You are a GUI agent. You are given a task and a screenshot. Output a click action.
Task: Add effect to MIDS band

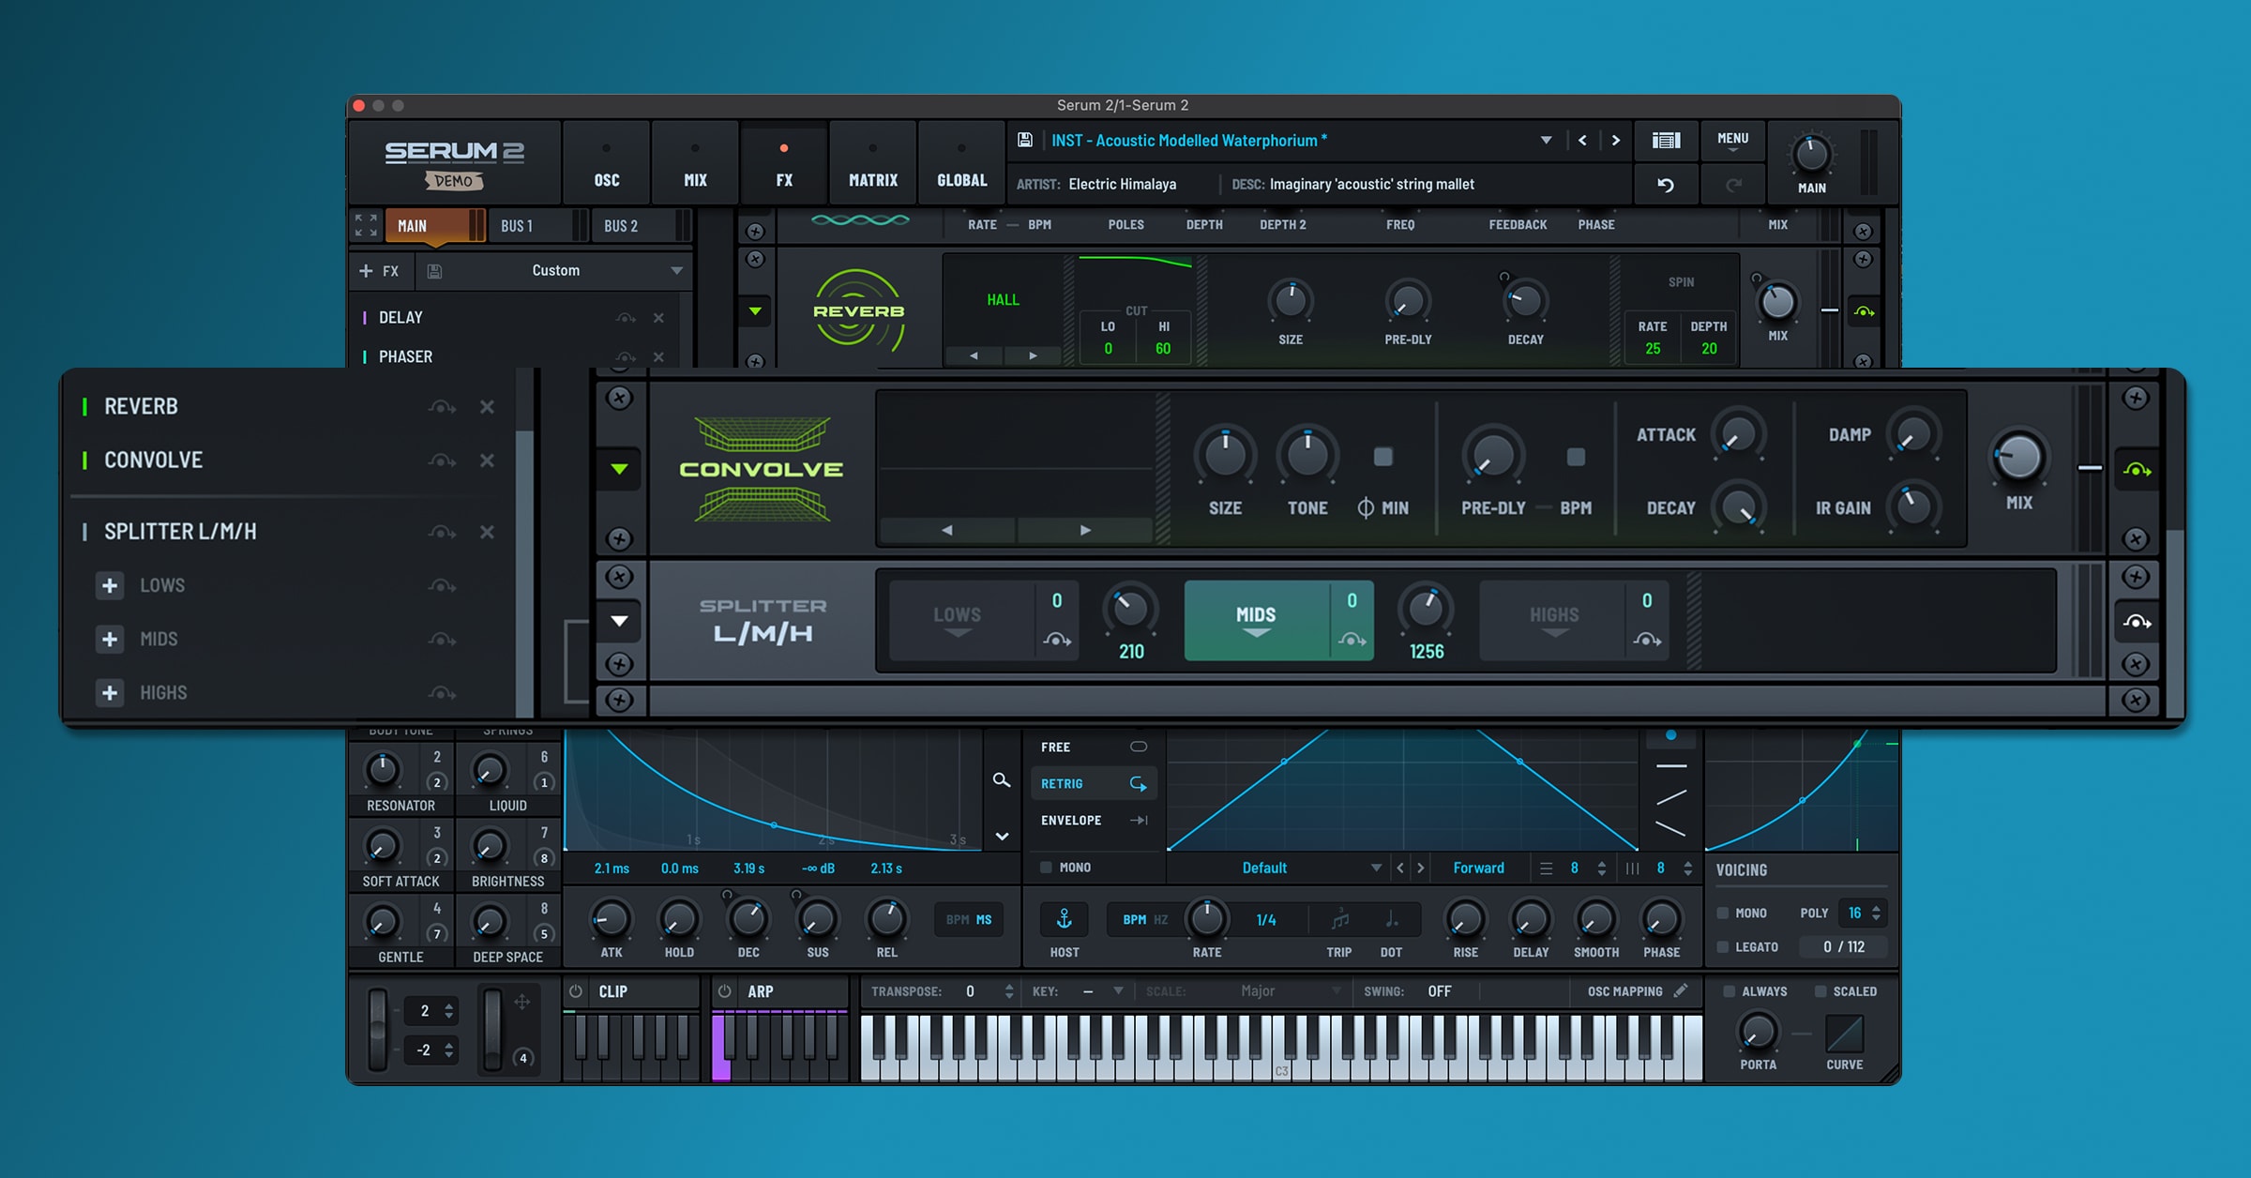coord(110,639)
